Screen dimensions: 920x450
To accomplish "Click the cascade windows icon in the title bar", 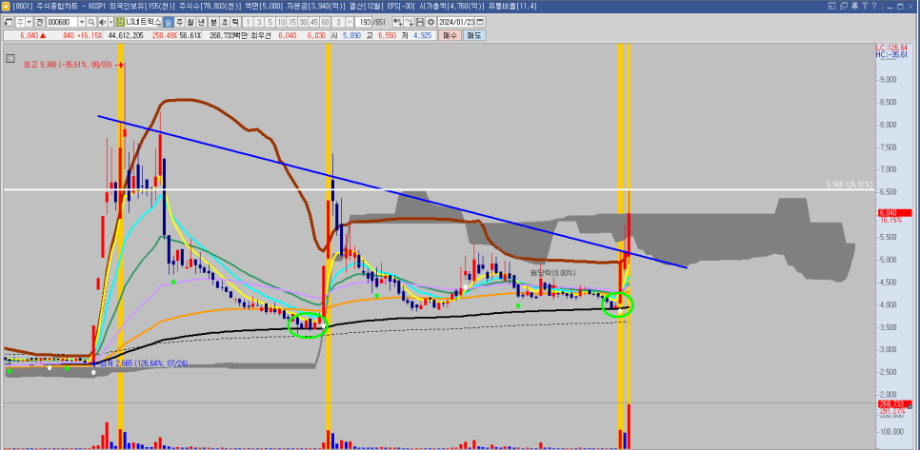I will pos(845,6).
